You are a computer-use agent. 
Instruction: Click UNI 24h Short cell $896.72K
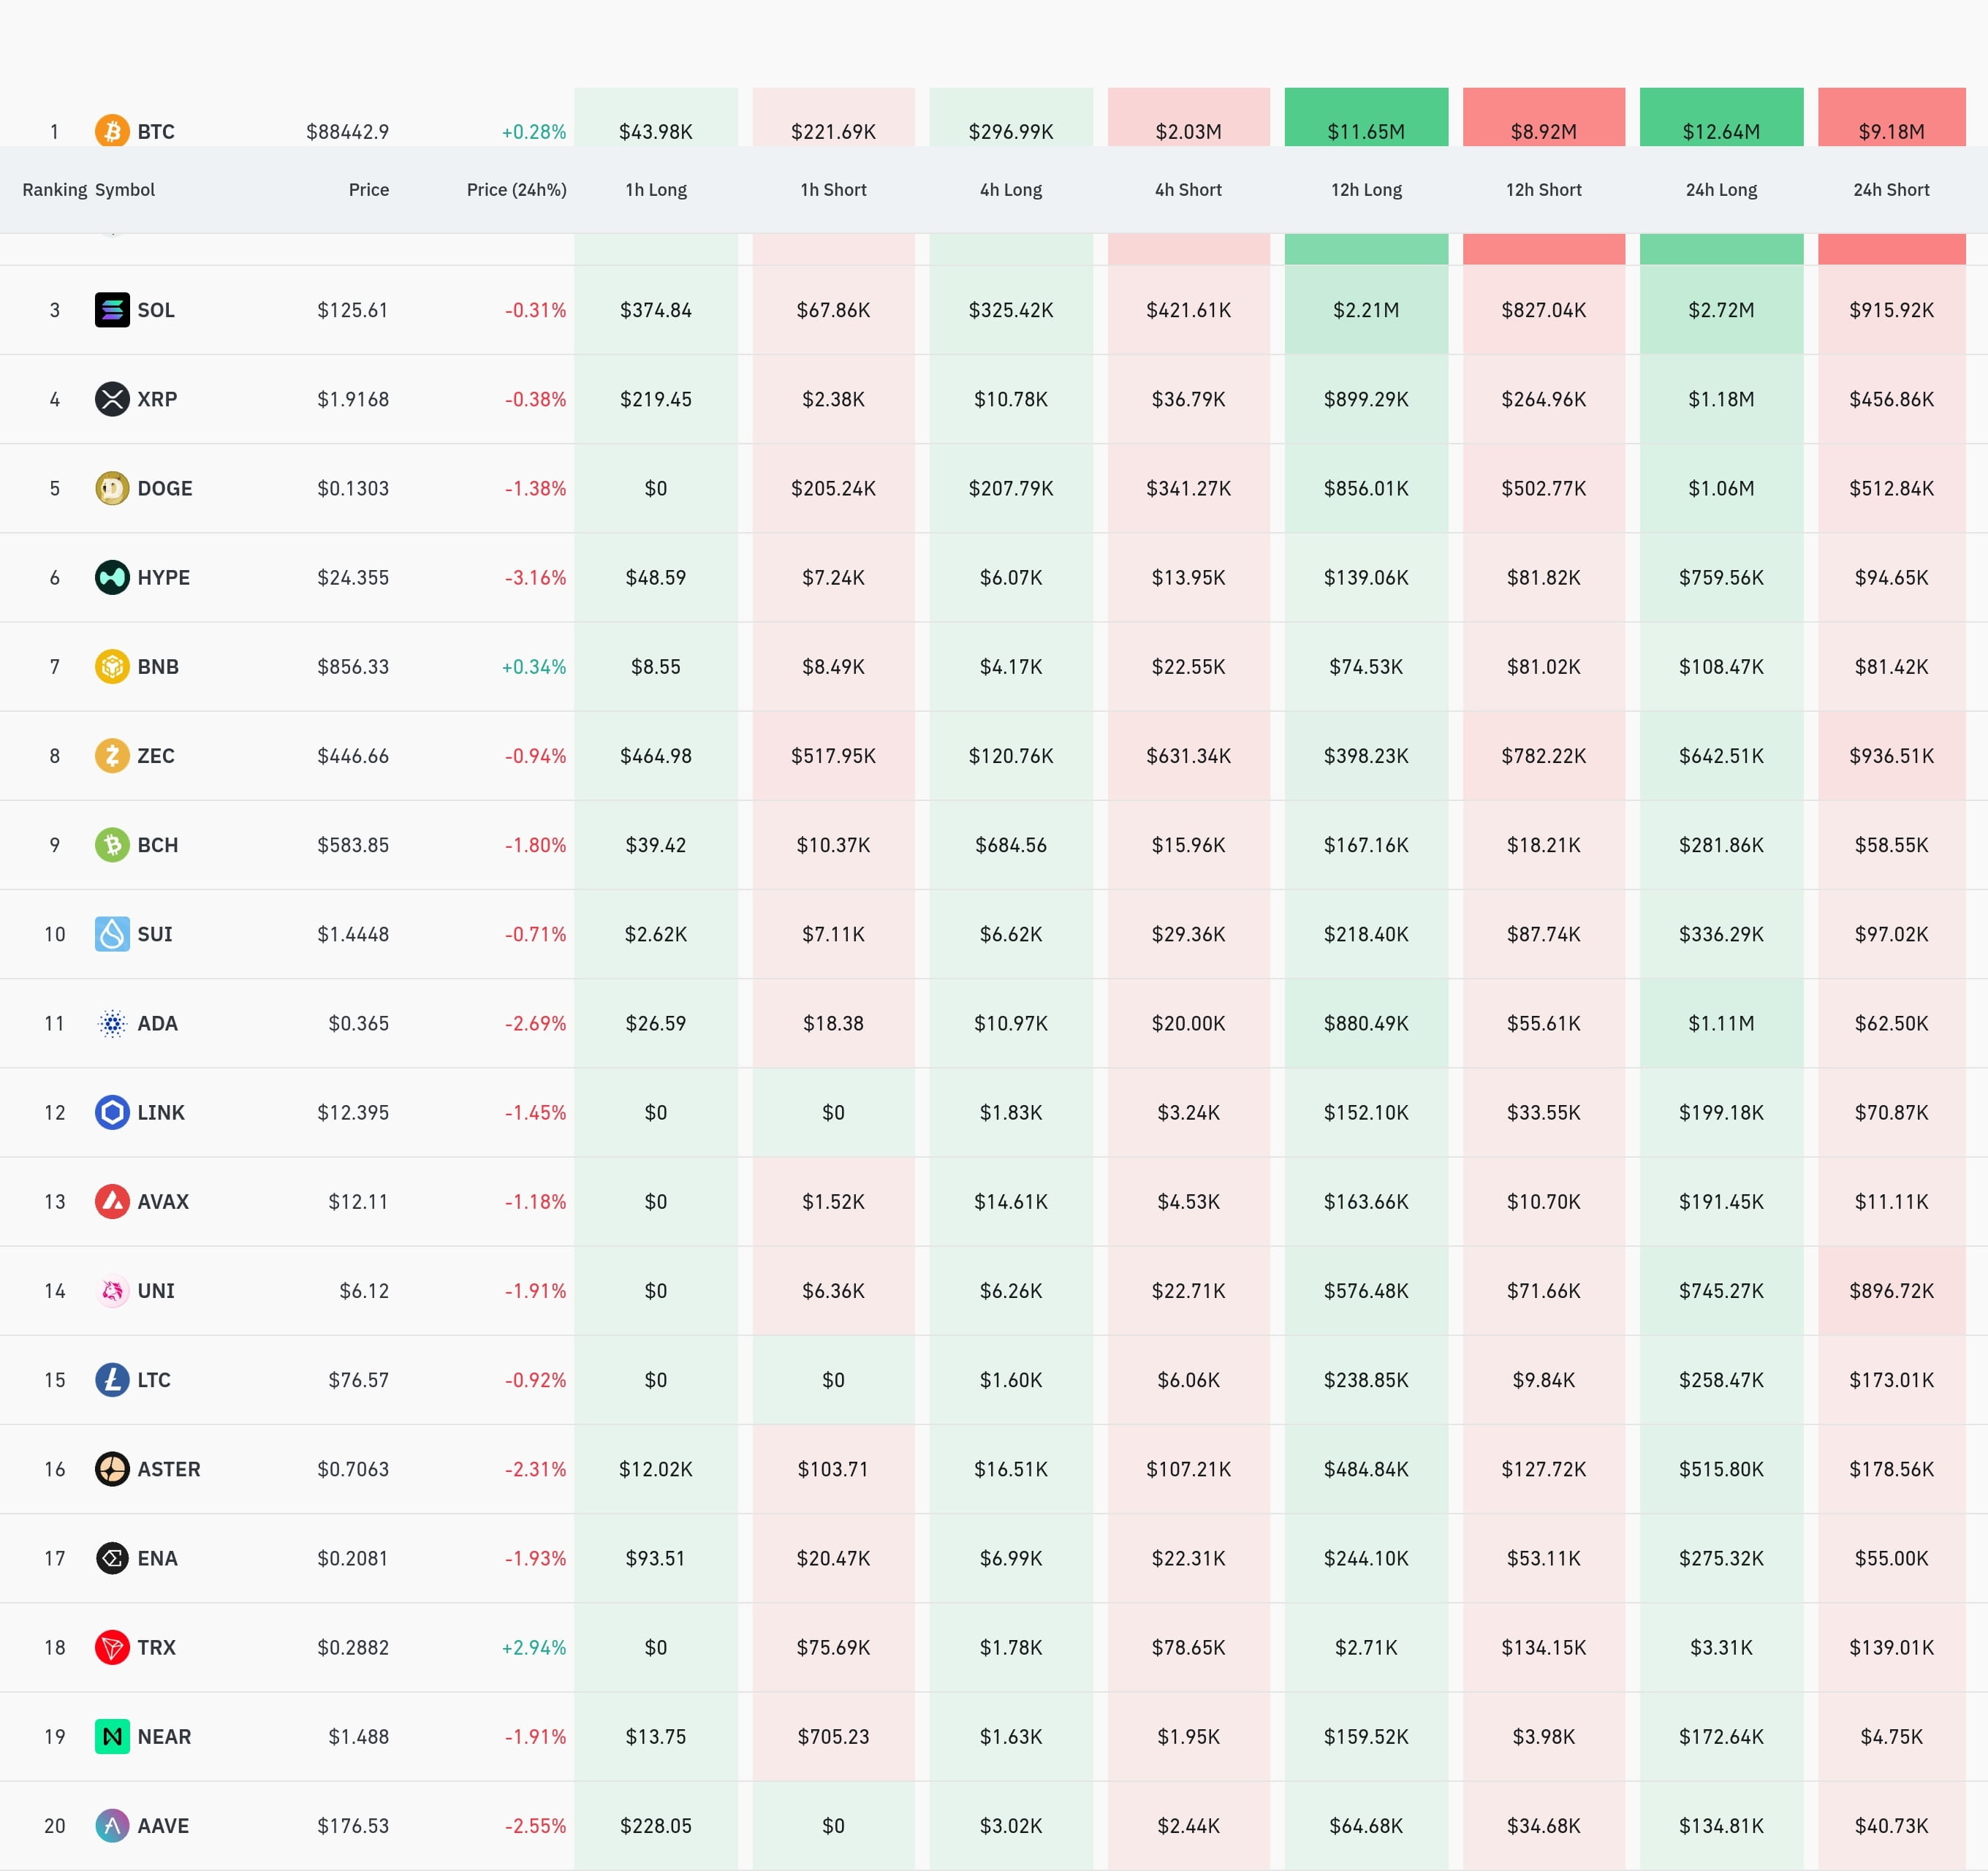coord(1890,1291)
